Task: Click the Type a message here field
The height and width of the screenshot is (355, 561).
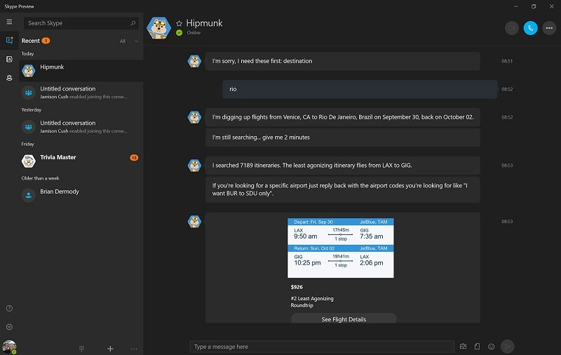Action: [x=322, y=347]
